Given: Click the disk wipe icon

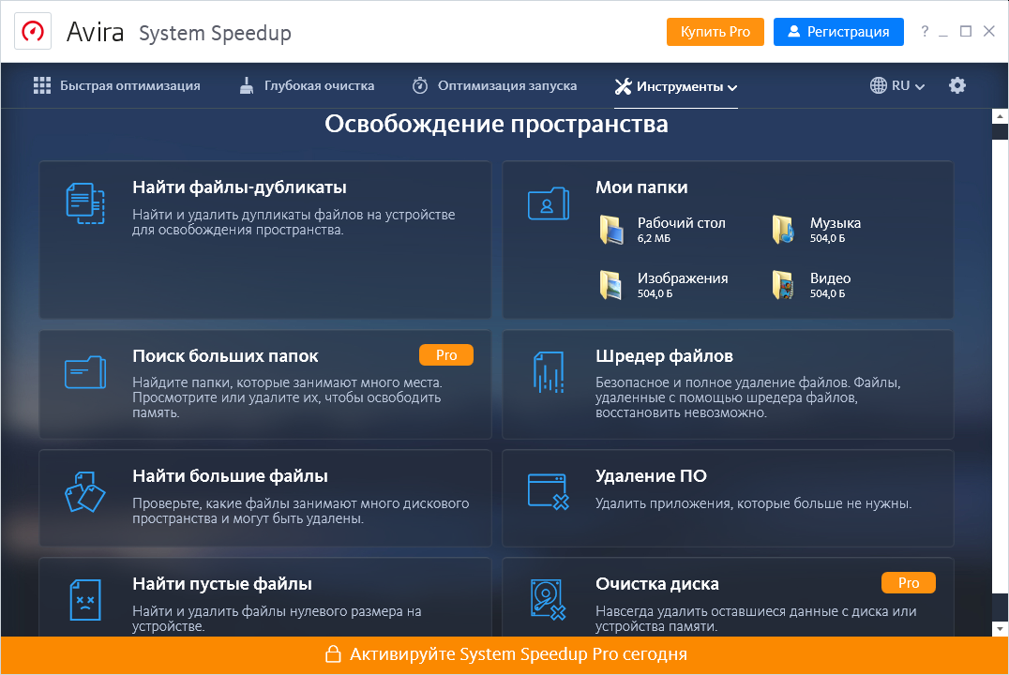Looking at the screenshot, I should (549, 600).
